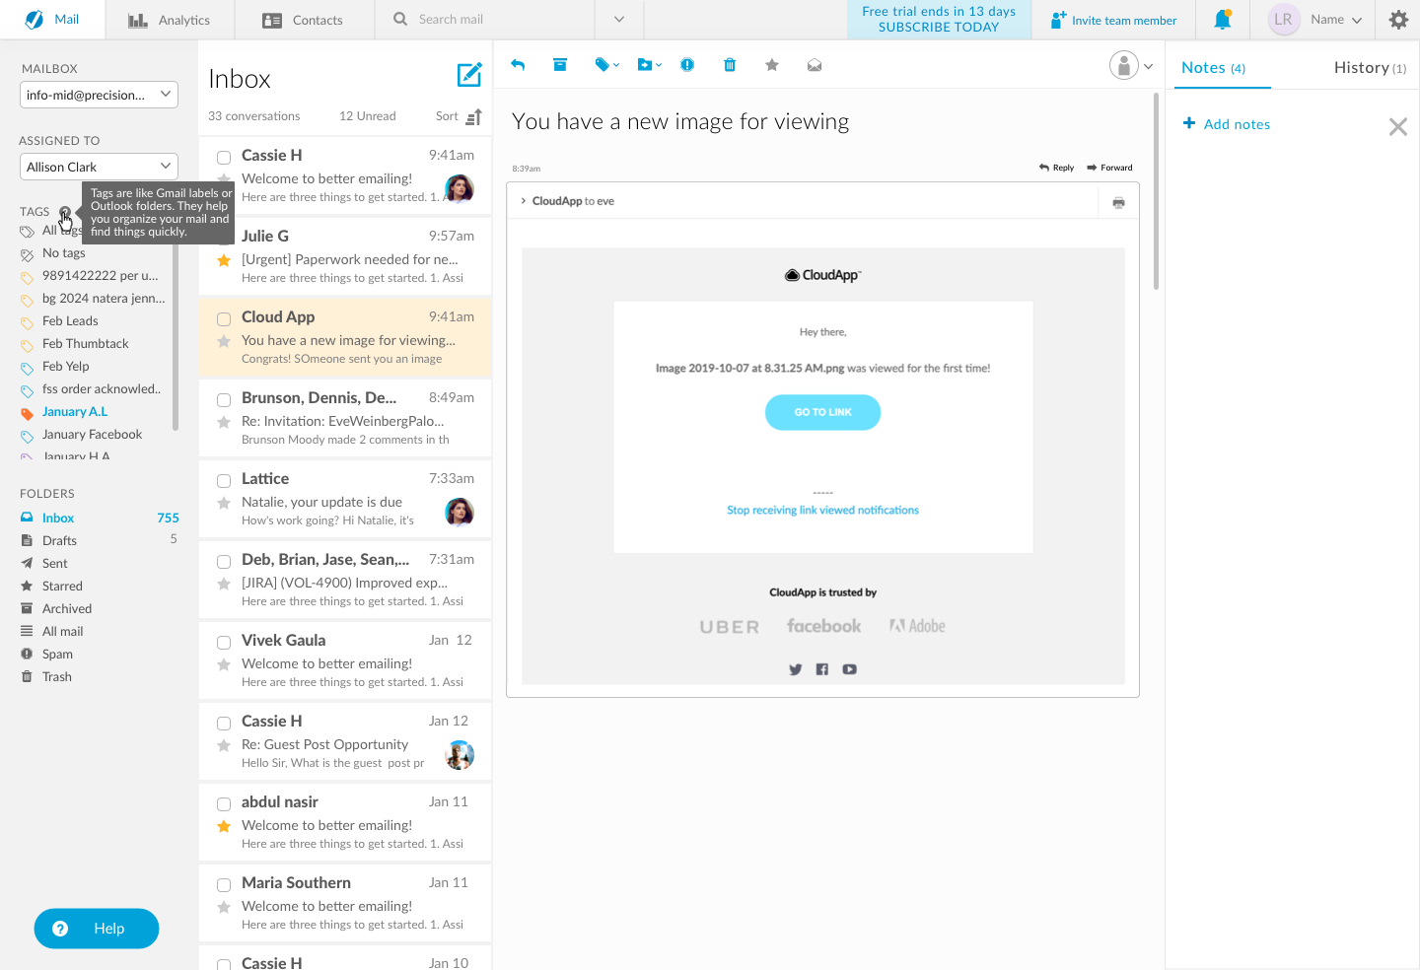
Task: Check the Cloud App conversation checkbox
Action: (x=224, y=319)
